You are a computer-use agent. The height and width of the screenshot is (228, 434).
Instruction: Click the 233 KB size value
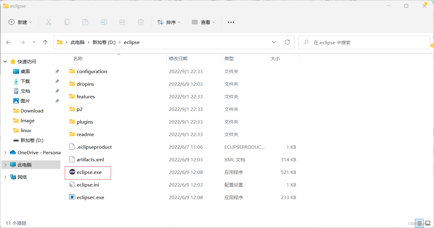[x=289, y=197]
